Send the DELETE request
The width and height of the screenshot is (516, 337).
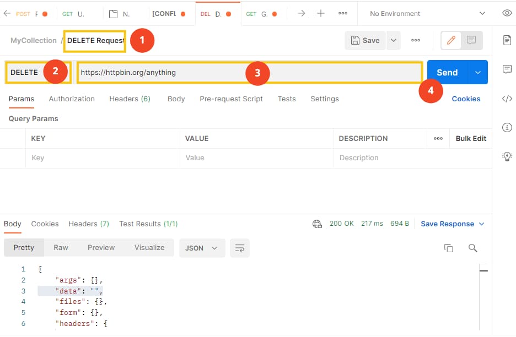447,72
